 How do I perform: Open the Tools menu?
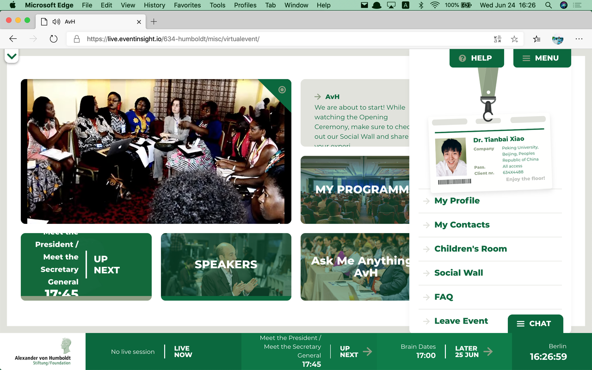217,5
